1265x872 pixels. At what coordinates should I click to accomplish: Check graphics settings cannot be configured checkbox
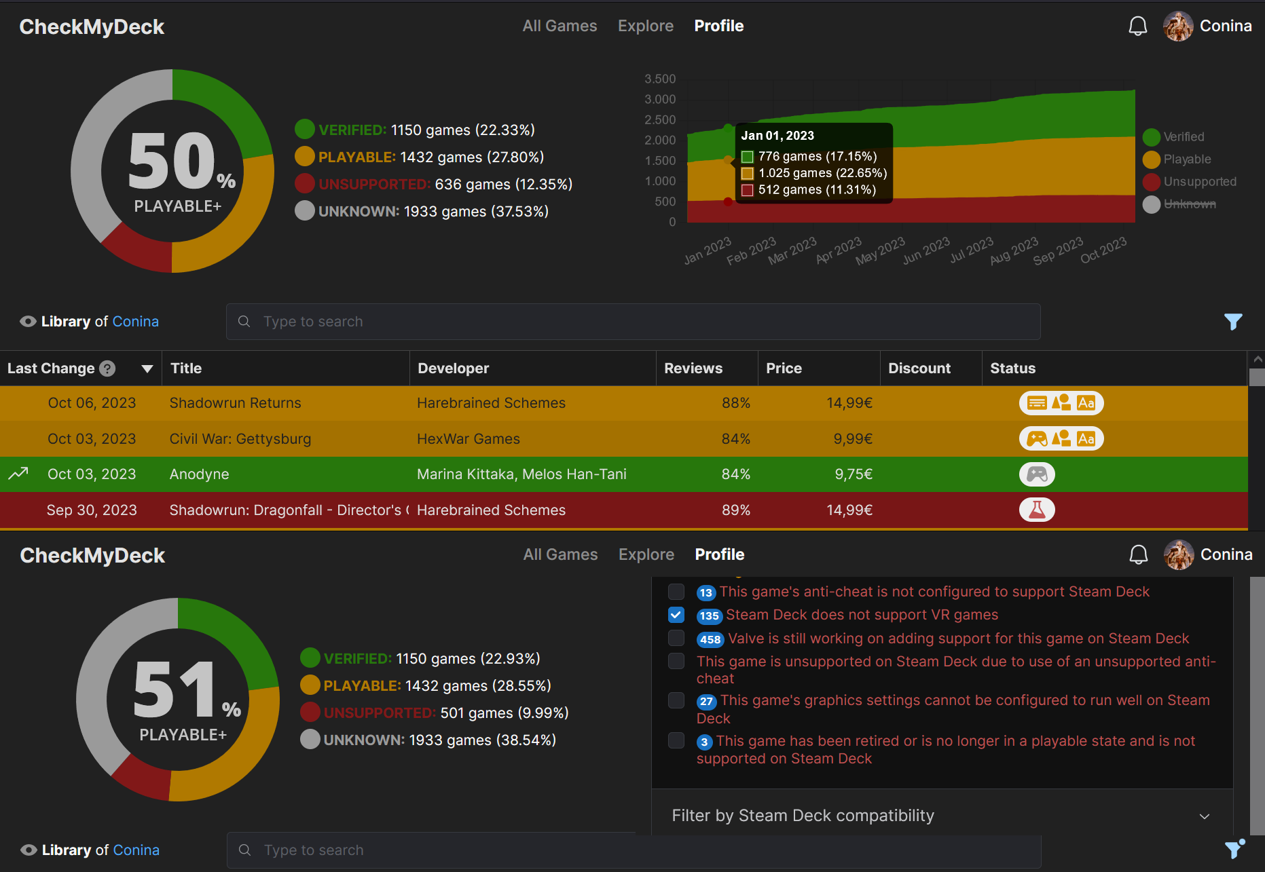click(676, 700)
